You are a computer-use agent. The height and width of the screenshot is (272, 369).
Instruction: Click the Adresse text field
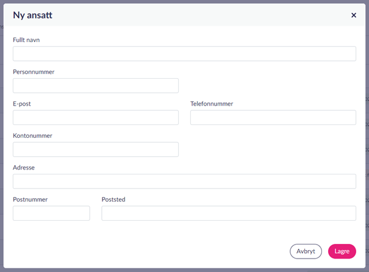coord(184,181)
